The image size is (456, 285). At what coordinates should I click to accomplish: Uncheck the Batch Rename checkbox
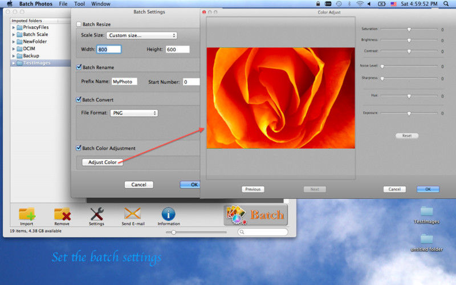(x=79, y=67)
